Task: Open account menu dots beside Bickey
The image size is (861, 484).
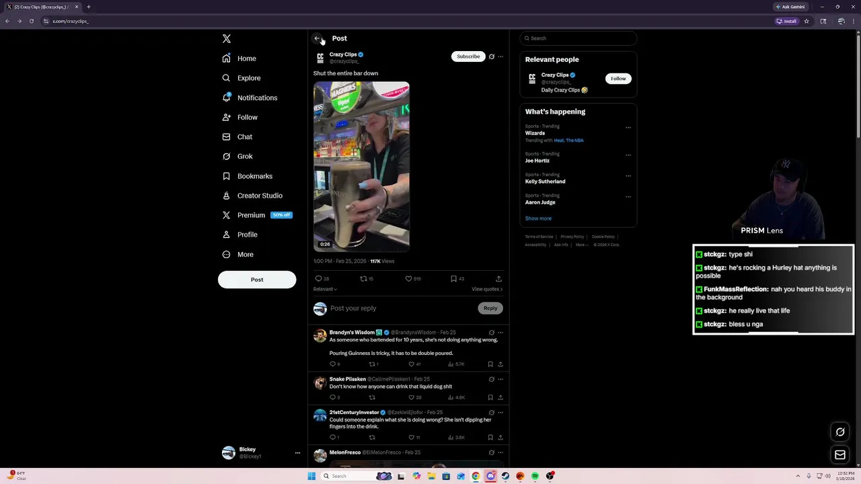Action: [297, 453]
